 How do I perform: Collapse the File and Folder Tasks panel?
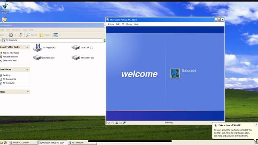[27, 47]
